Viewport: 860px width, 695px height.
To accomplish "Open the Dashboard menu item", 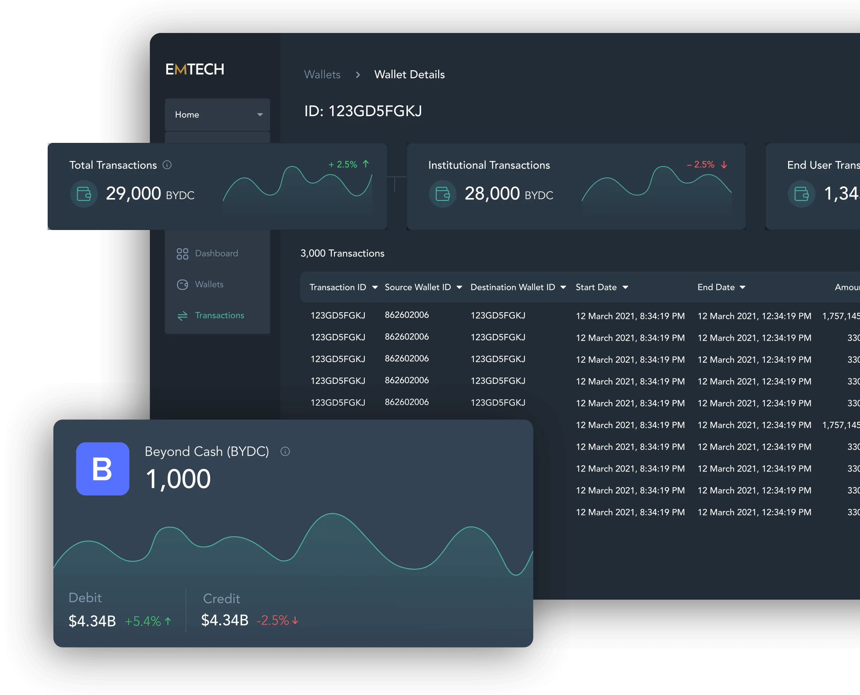I will (216, 254).
